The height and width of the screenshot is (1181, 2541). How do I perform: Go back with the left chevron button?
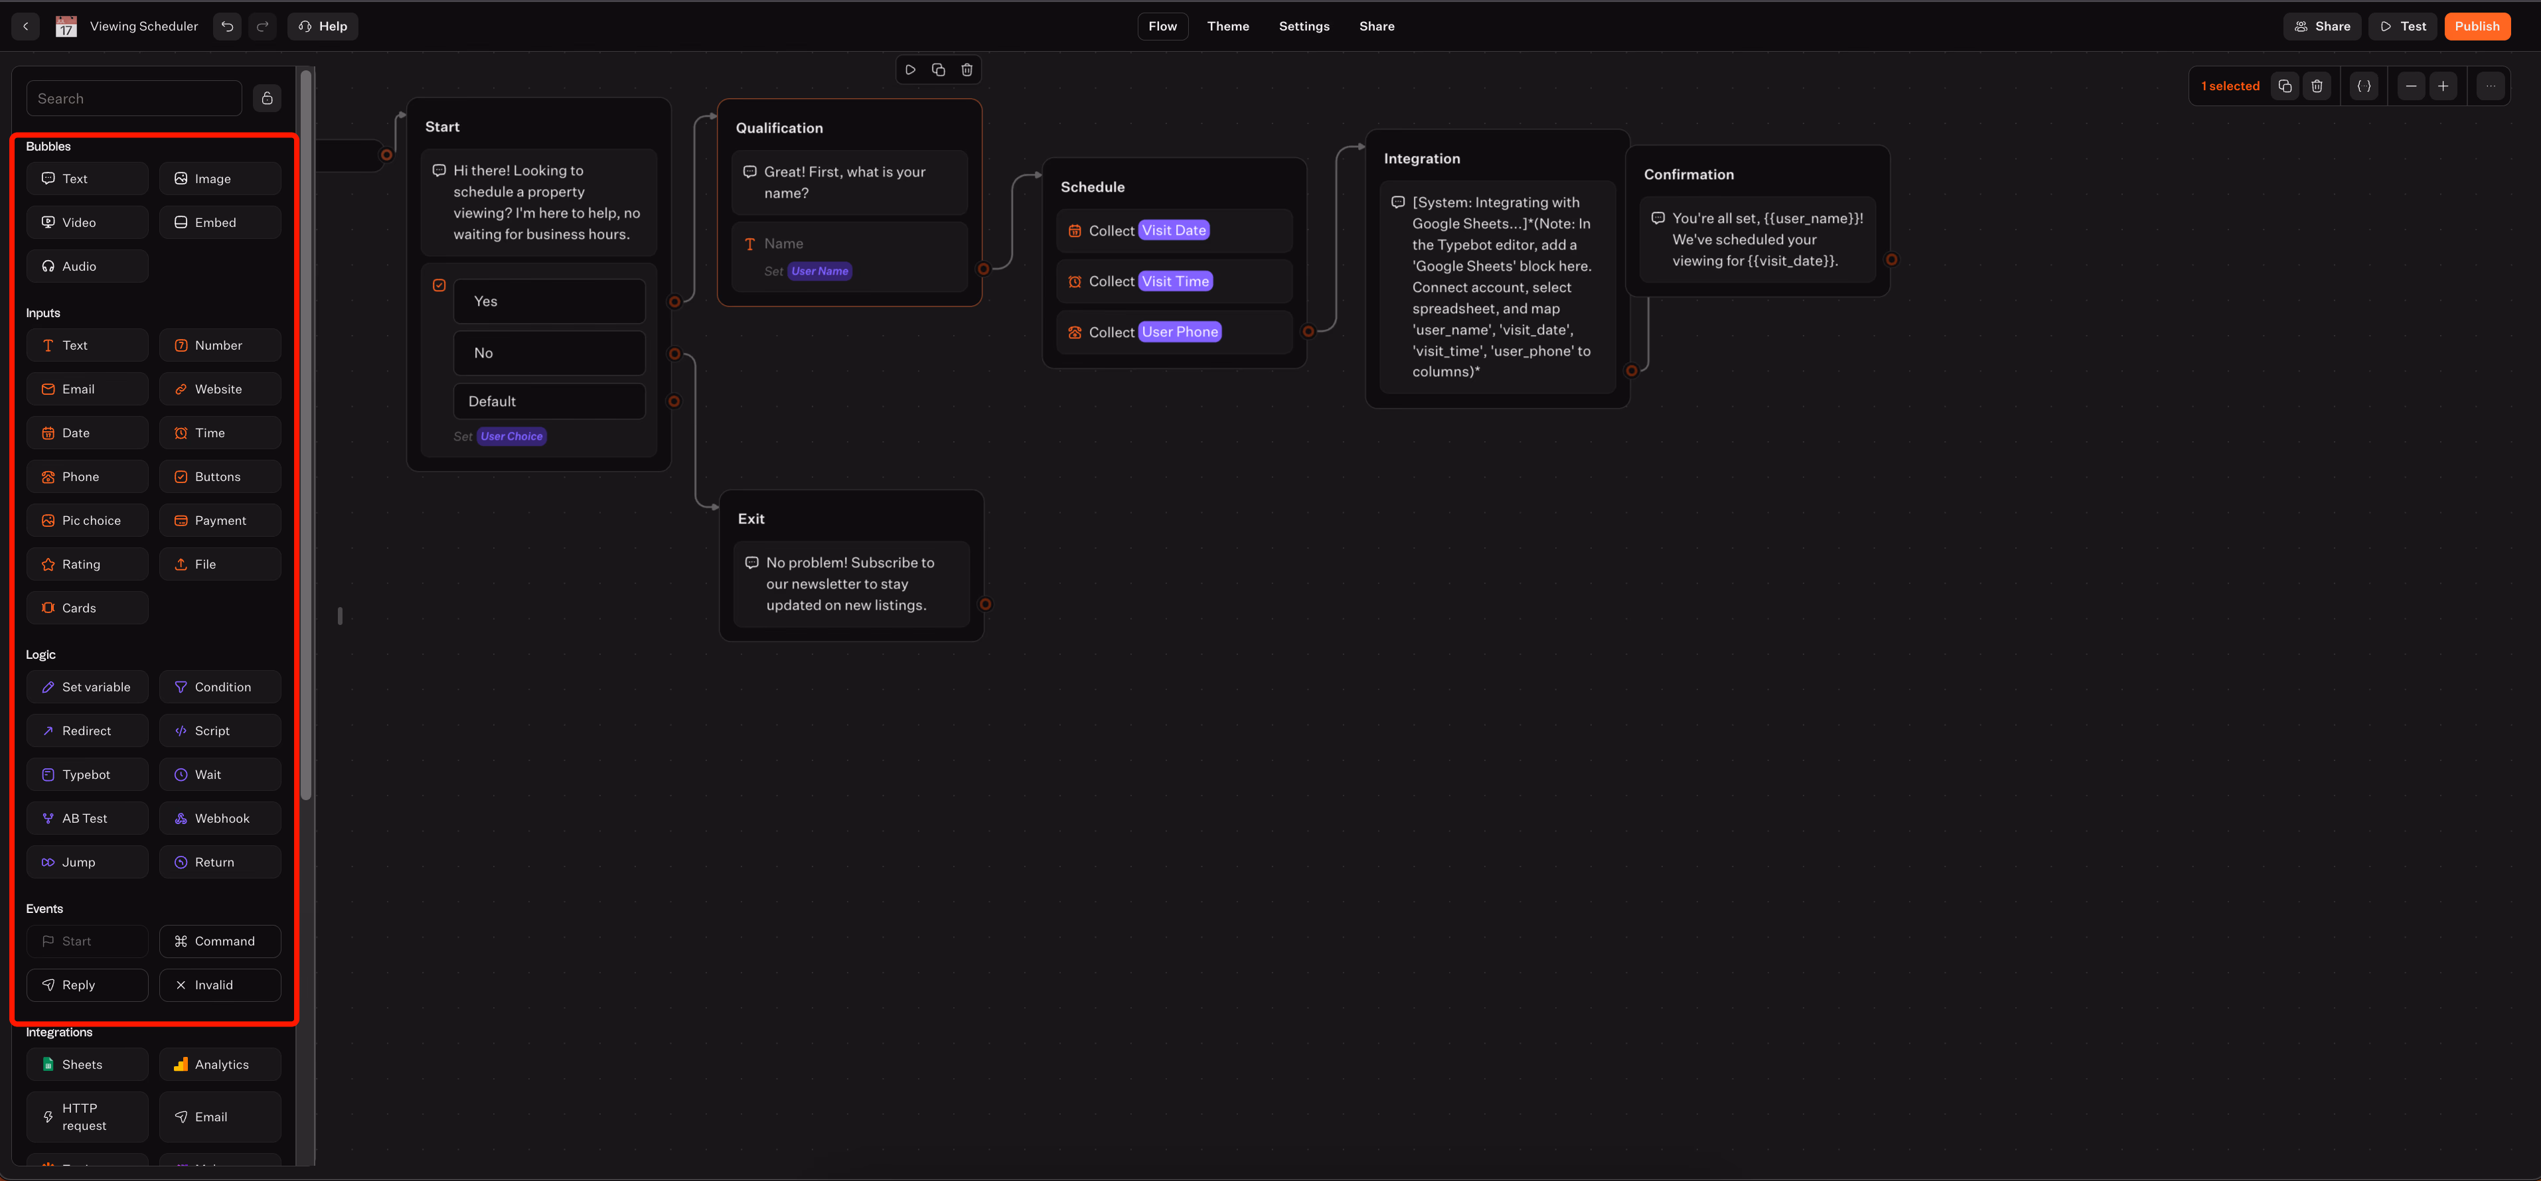coord(26,27)
